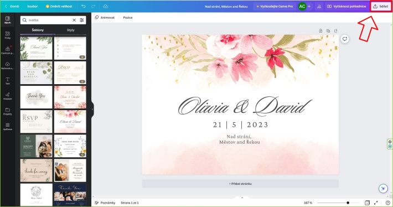The width and height of the screenshot is (393, 207).
Task: Edit the design title in header
Action: pos(226,7)
